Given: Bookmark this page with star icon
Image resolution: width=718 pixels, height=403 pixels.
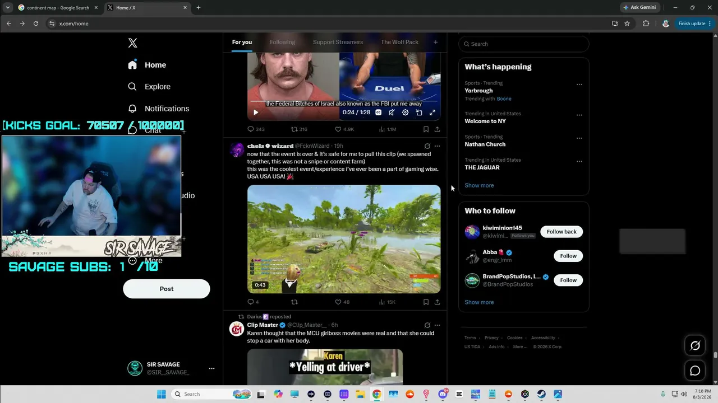Looking at the screenshot, I should [x=627, y=24].
